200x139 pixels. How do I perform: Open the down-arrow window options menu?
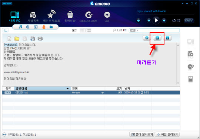183,3
